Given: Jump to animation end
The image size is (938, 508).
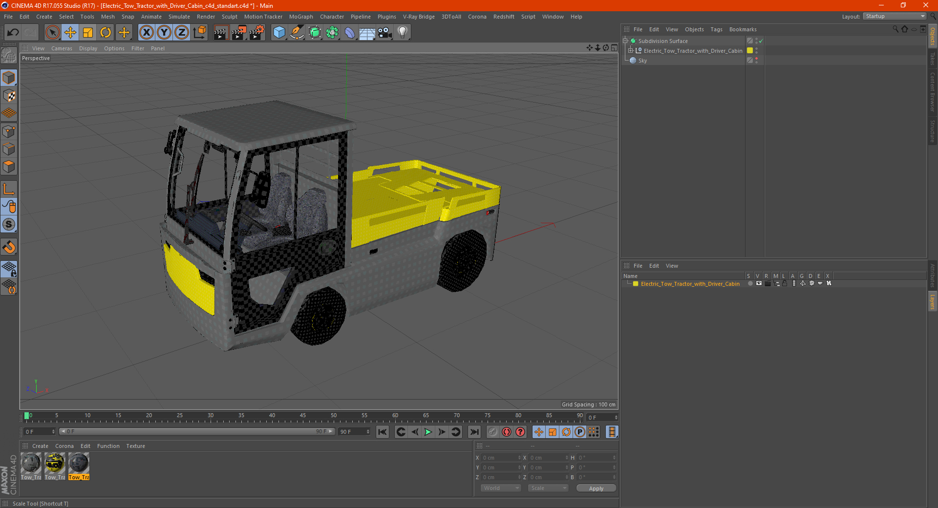Looking at the screenshot, I should coord(474,432).
